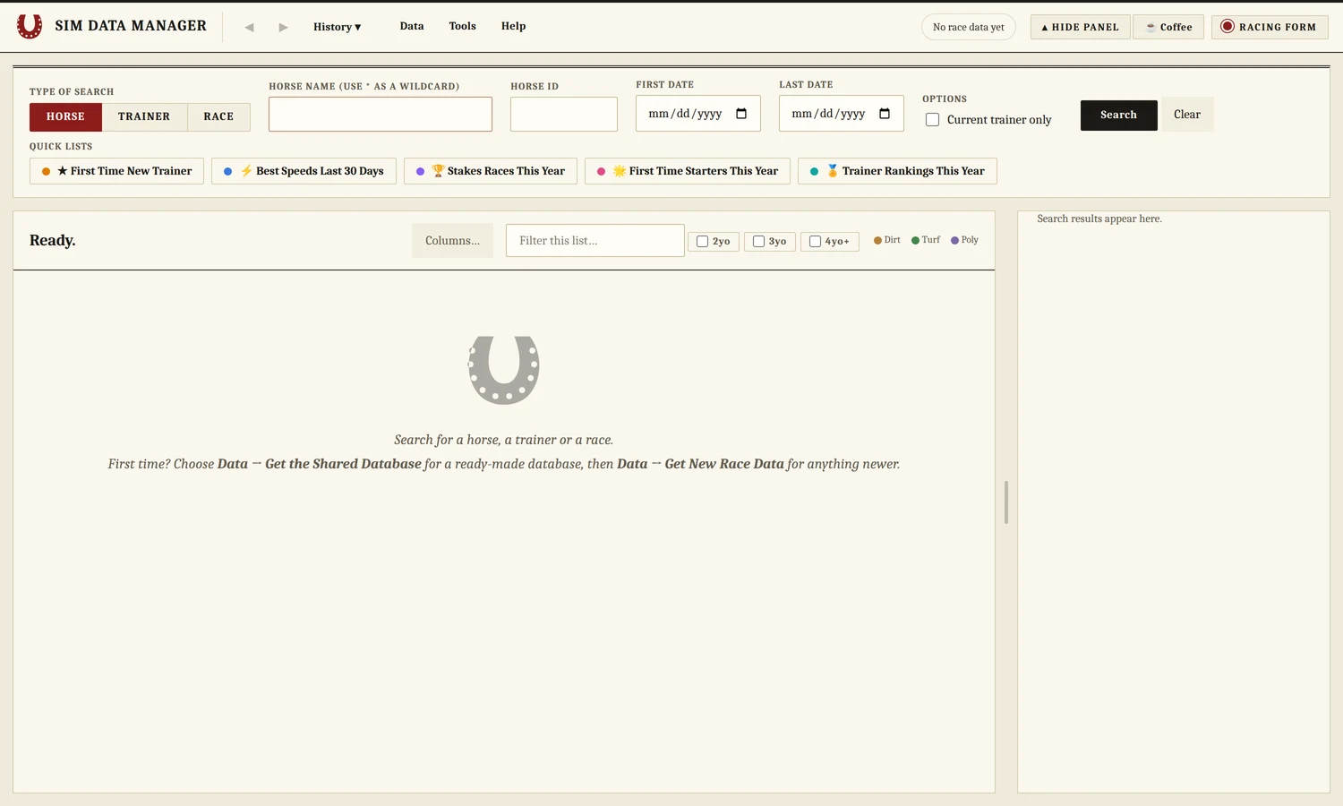Go forward with the right arrow
1343x806 pixels.
(283, 27)
